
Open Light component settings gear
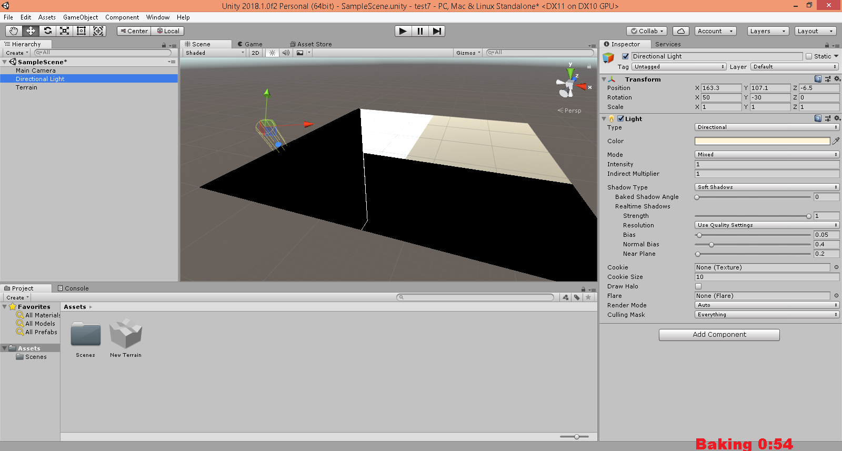point(837,118)
